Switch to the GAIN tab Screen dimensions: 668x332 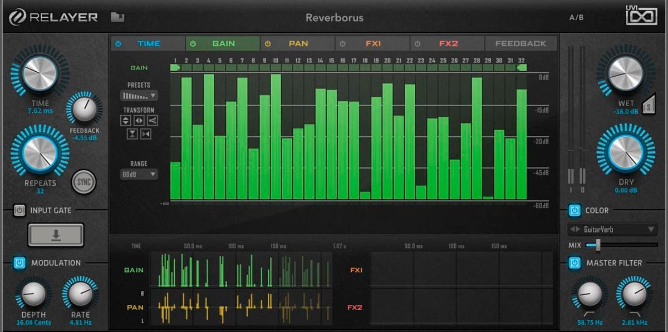tap(223, 43)
